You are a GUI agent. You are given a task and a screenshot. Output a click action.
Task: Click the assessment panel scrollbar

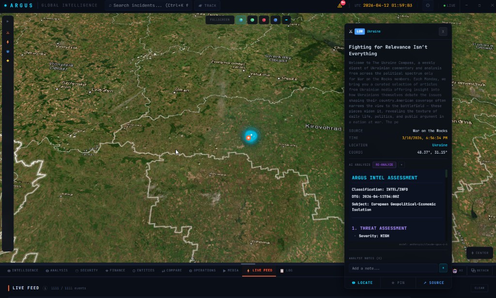(x=446, y=173)
